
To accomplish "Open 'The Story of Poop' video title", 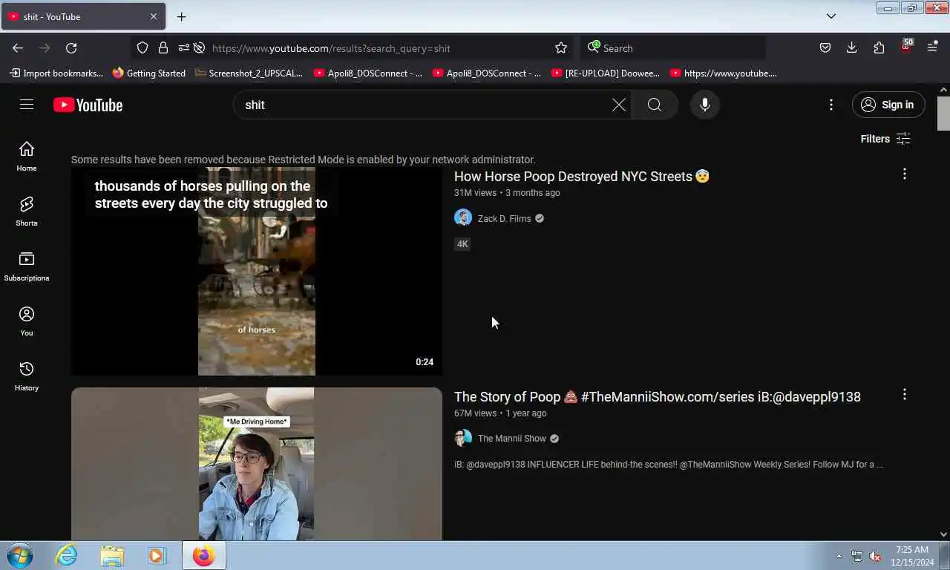I will (658, 397).
